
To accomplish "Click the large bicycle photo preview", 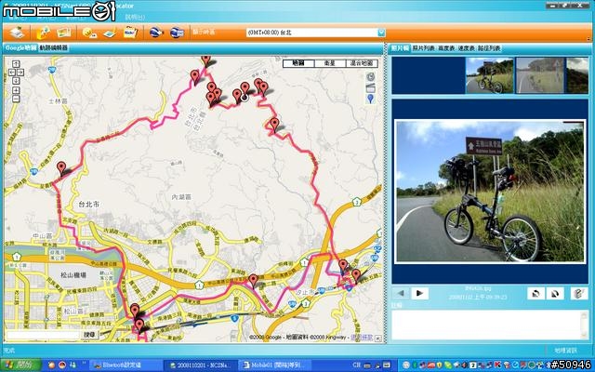I will [490, 192].
